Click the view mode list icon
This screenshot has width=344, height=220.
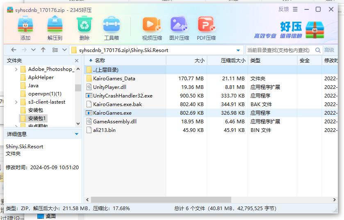[55, 50]
